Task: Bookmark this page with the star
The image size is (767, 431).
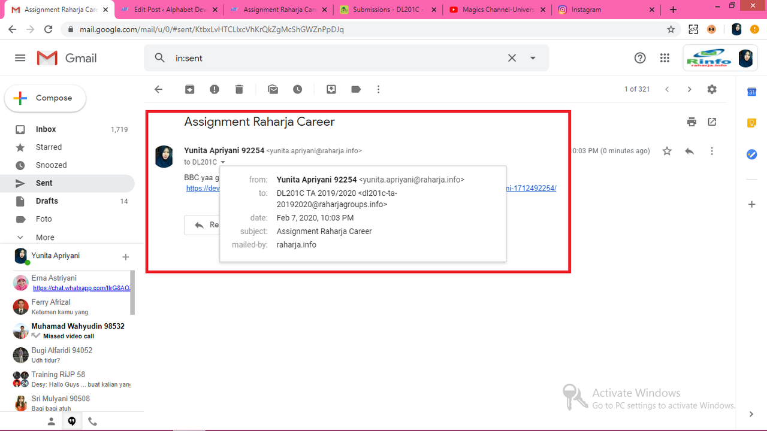Action: (x=671, y=29)
